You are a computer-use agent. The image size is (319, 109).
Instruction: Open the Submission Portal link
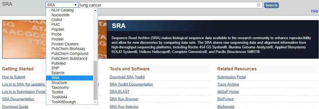pos(232,77)
